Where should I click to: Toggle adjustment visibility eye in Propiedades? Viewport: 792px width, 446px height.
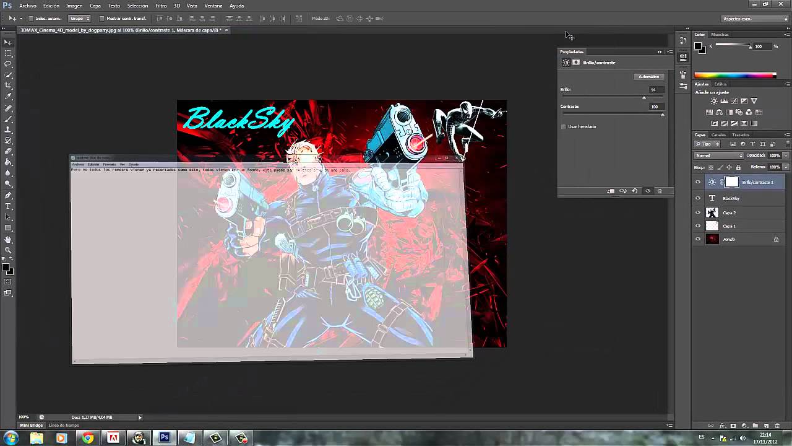[648, 191]
